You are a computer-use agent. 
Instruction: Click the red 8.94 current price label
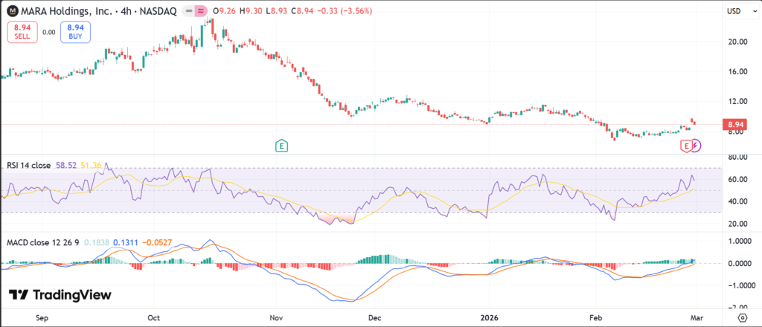(x=736, y=124)
